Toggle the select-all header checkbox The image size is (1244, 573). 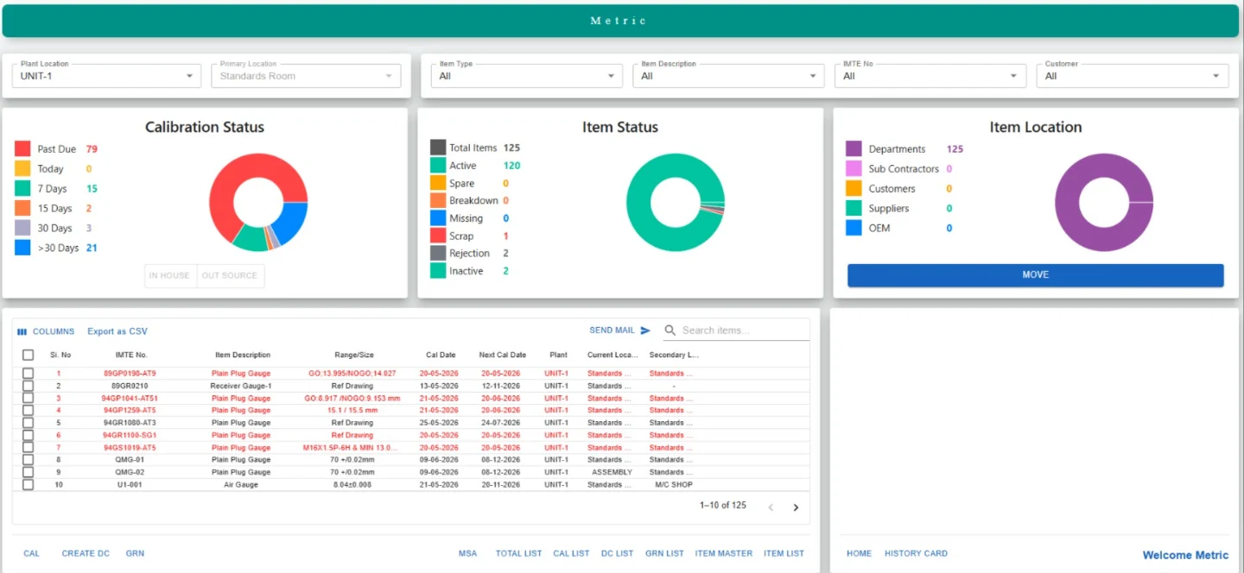point(29,355)
